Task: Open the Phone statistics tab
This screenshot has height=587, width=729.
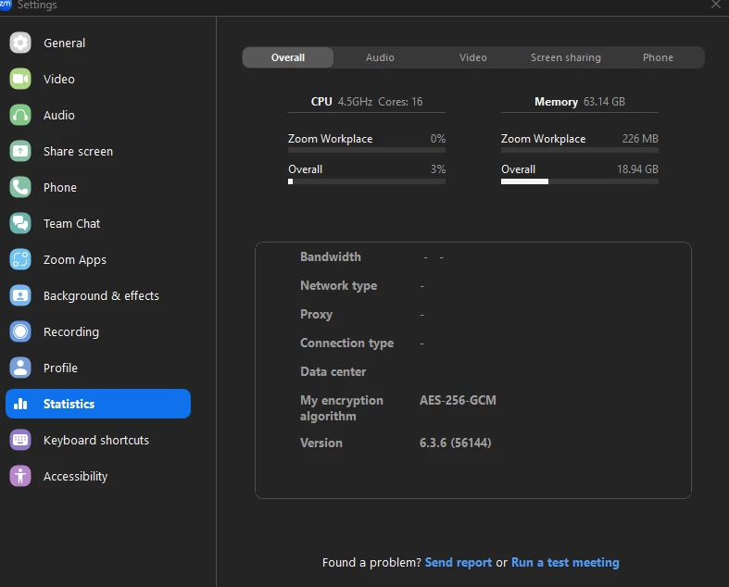Action: [x=658, y=57]
